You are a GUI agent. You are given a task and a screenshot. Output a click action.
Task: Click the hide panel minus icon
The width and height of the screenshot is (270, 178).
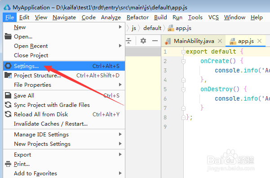[x=155, y=41]
